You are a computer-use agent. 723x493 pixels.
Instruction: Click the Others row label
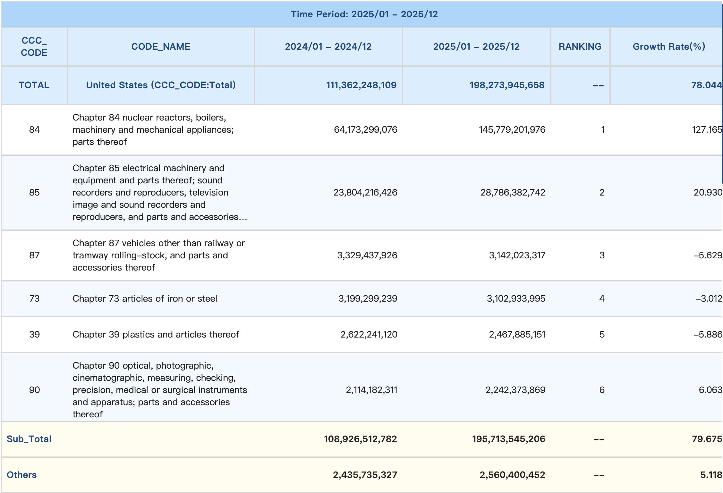pyautogui.click(x=21, y=475)
